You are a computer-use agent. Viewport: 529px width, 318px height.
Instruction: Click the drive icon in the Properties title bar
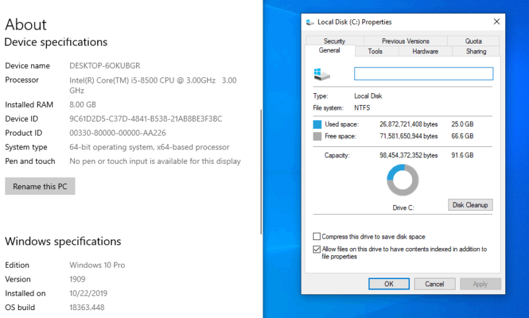pyautogui.click(x=309, y=22)
